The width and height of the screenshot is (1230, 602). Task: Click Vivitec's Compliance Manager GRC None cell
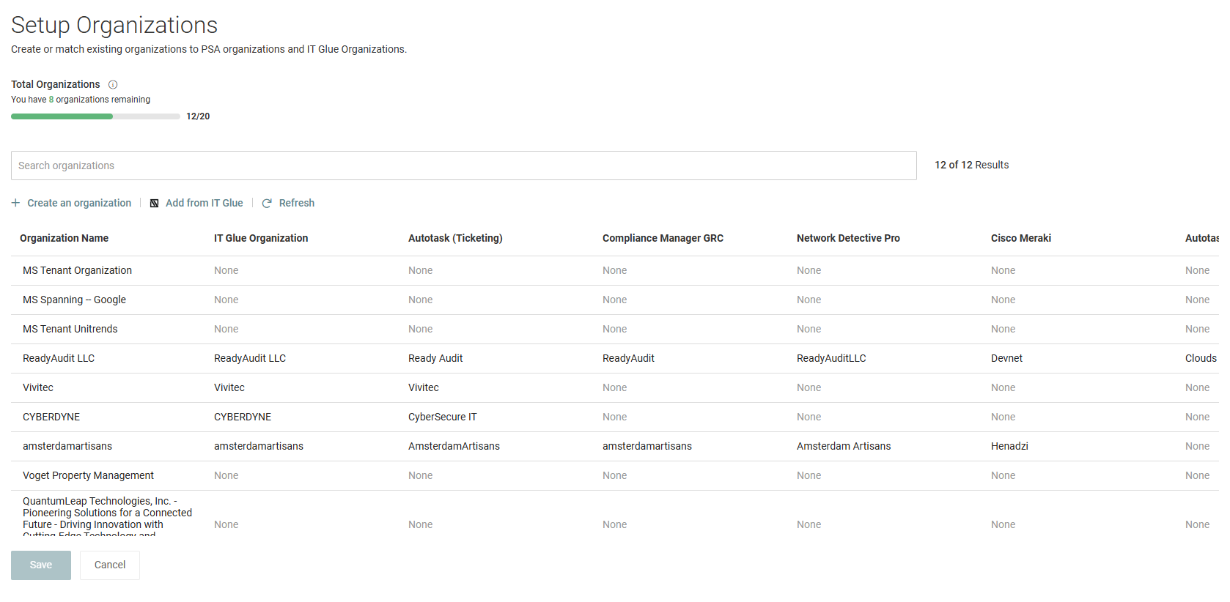coord(614,387)
